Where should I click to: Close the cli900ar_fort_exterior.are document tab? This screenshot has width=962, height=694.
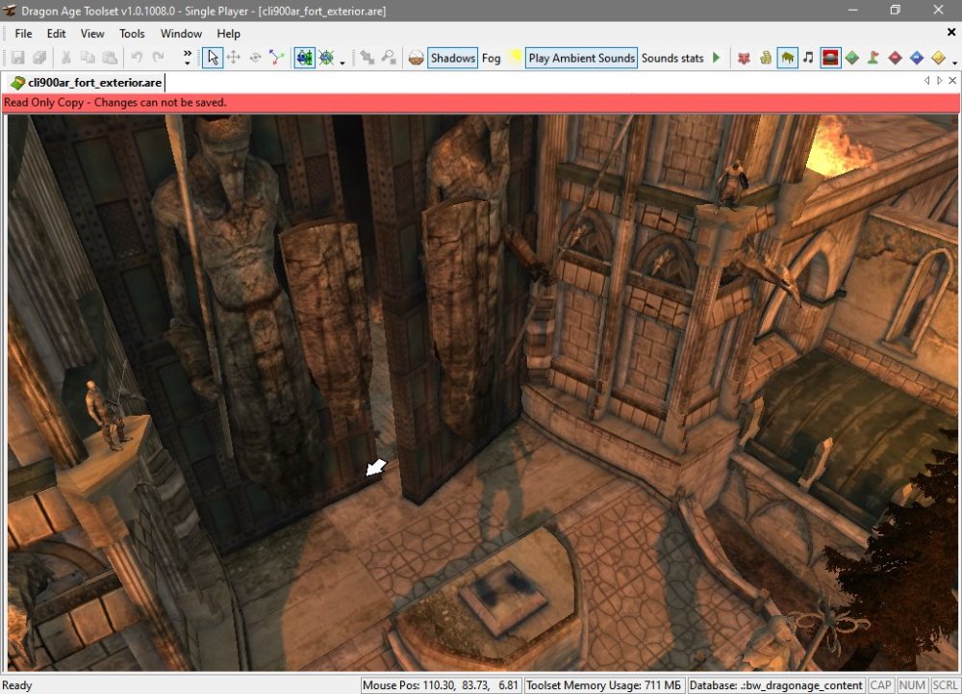950,81
